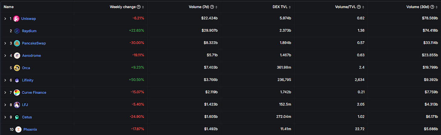Expand the LFJ row chevron
The width and height of the screenshot is (441, 135).
pos(5,105)
